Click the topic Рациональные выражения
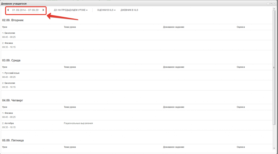278x154 pixels. [78, 123]
